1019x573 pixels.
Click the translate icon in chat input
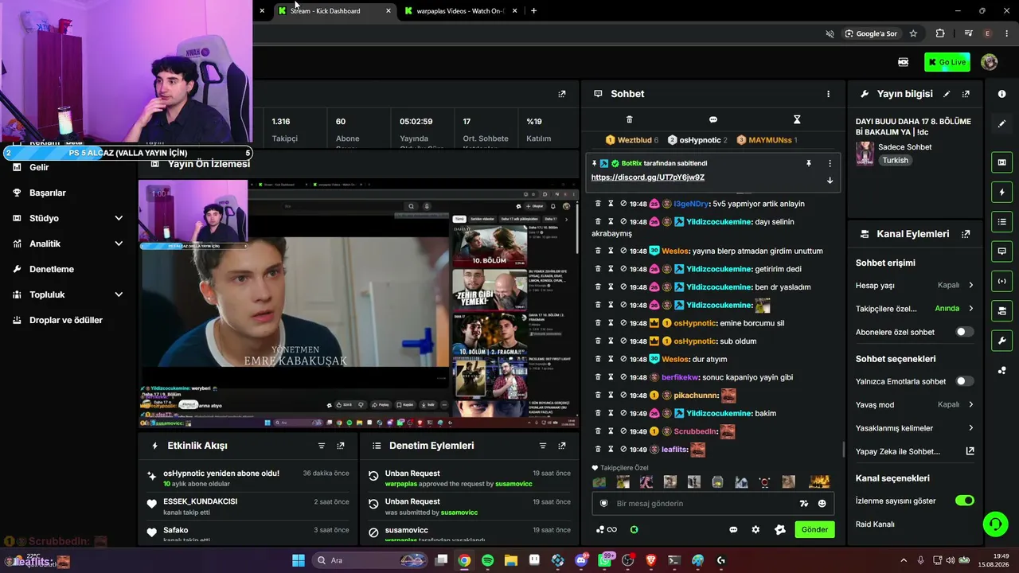[804, 503]
